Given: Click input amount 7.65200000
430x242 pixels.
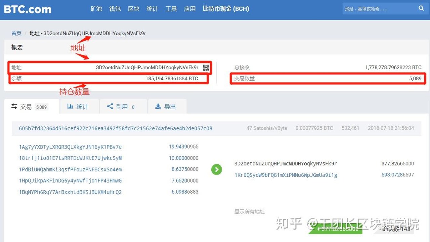Looking at the screenshot, I should click(185, 180).
